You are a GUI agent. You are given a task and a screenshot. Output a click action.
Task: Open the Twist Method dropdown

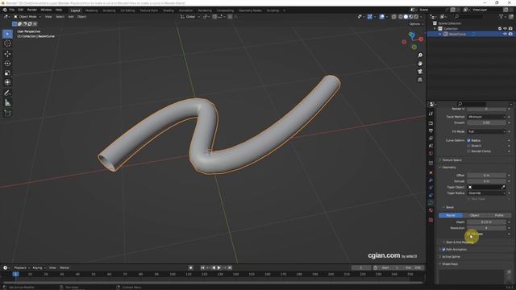coord(486,117)
